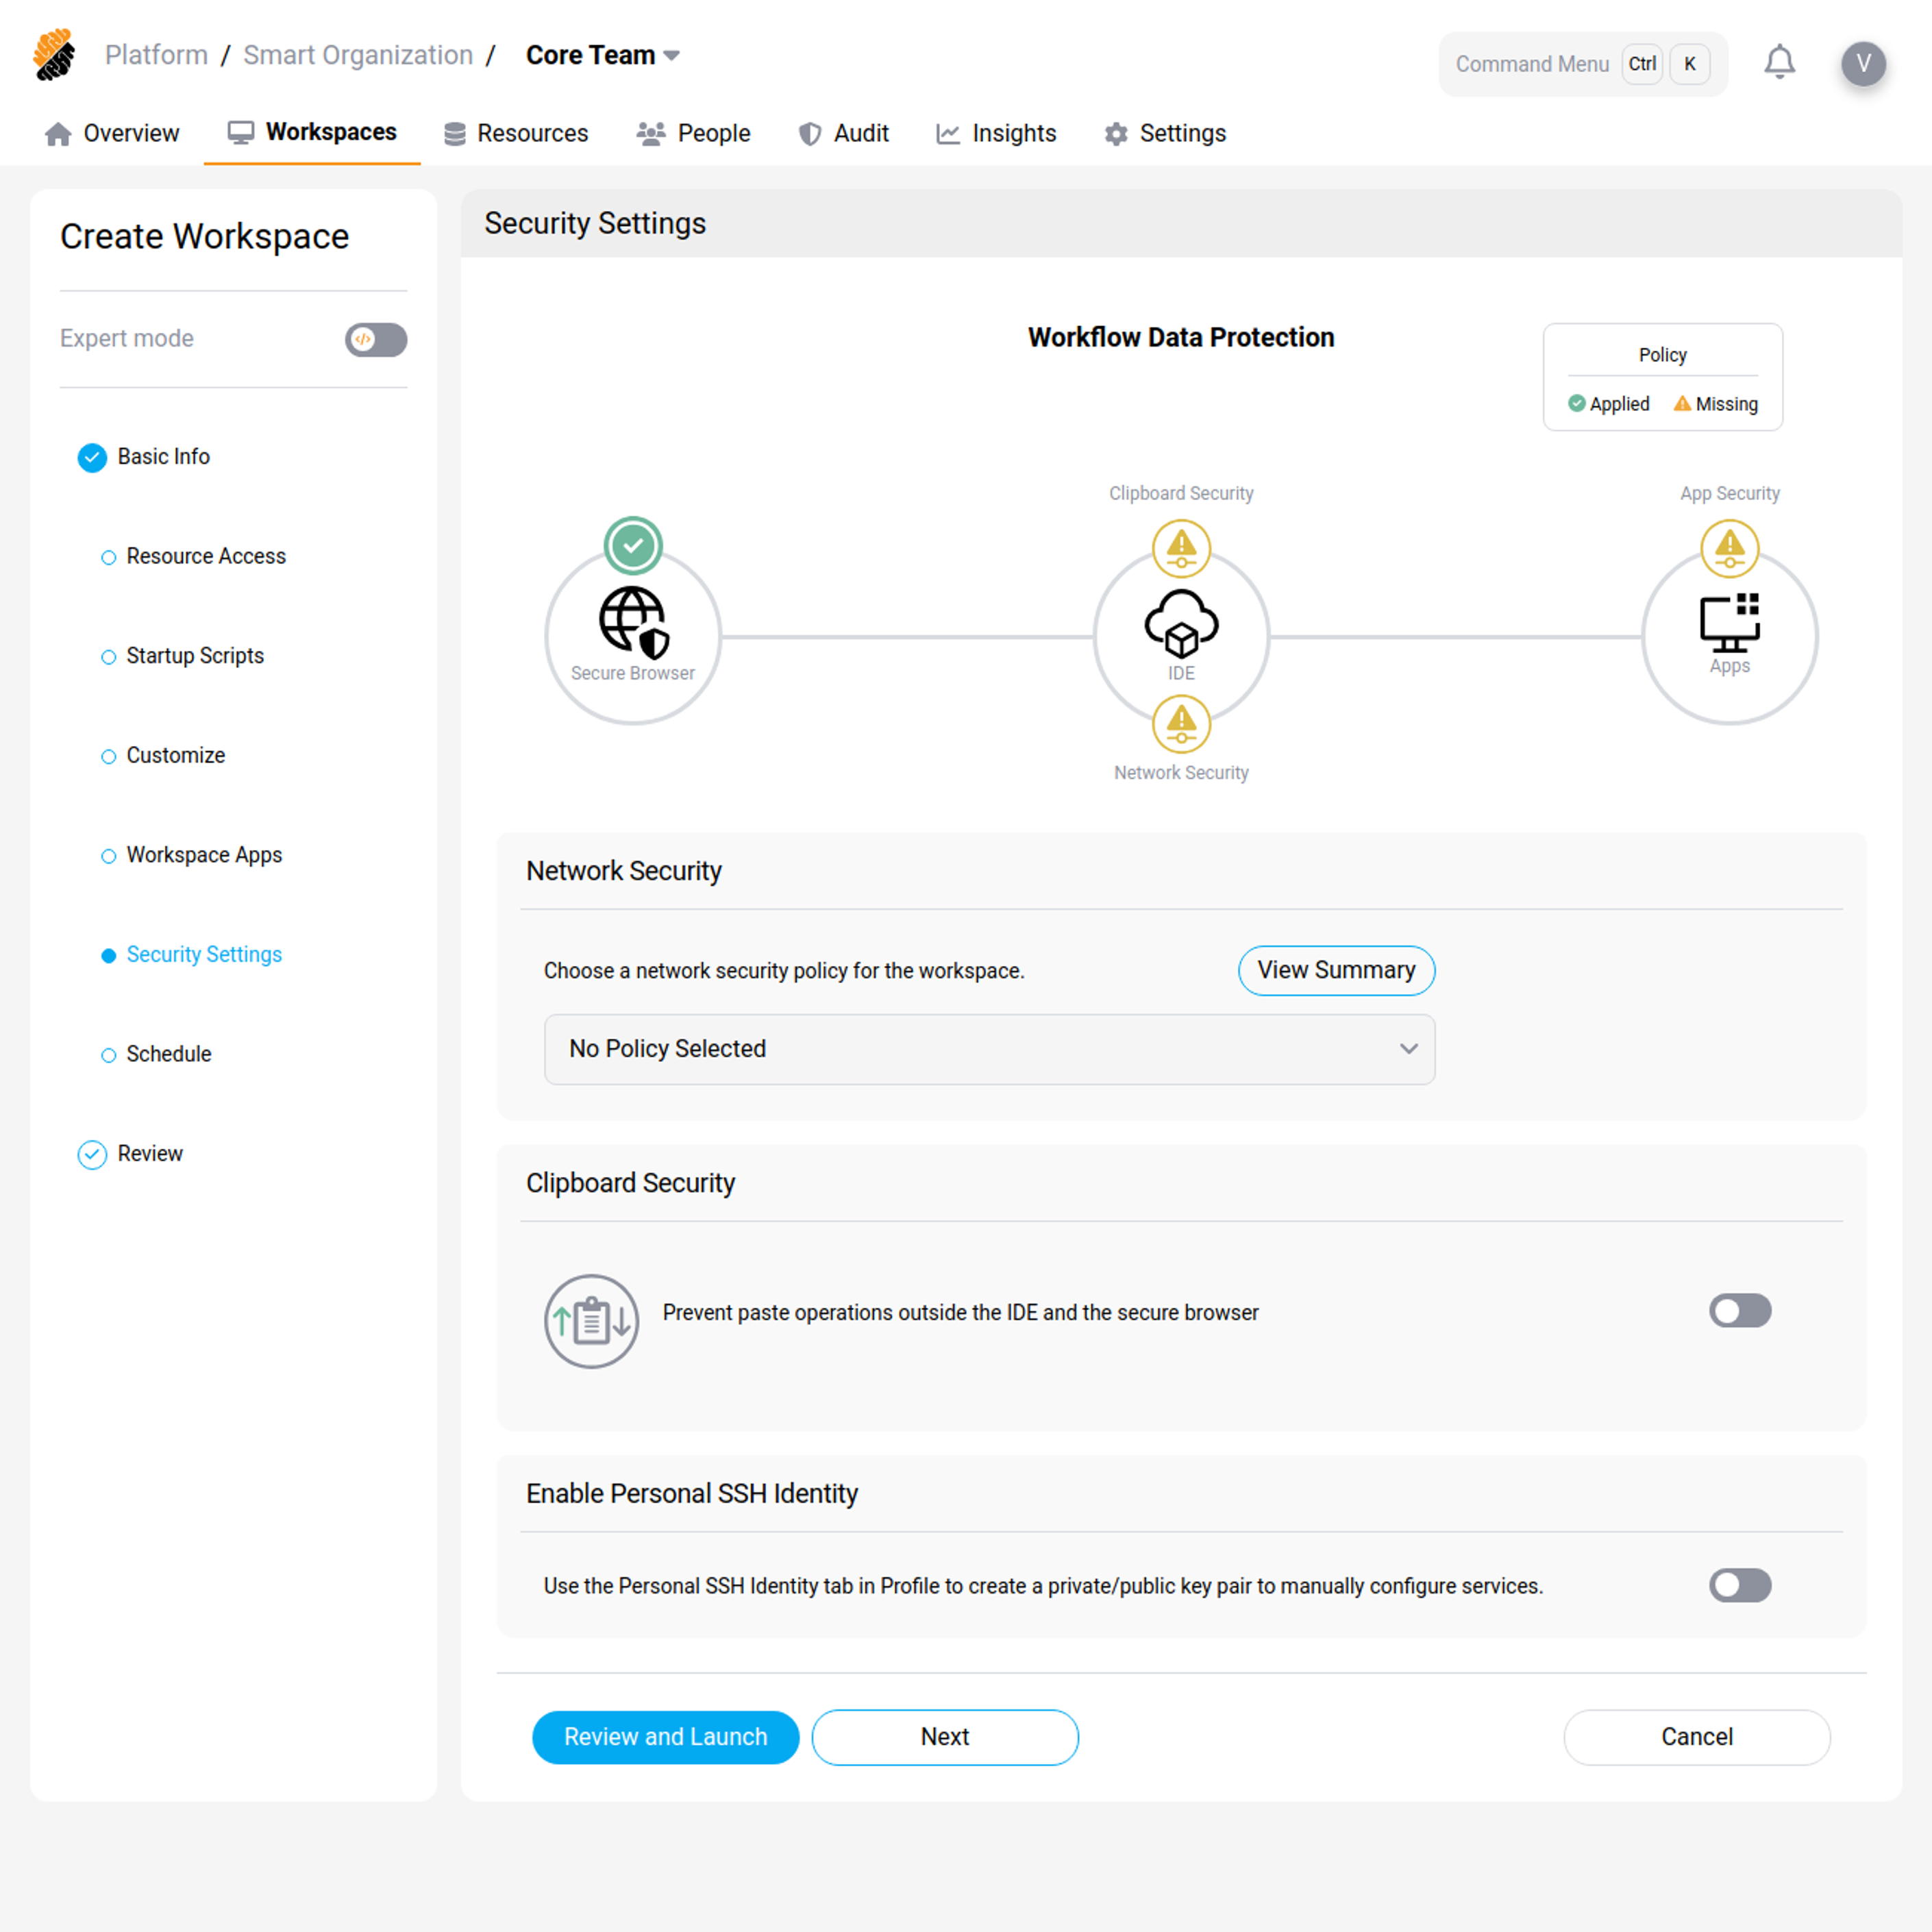Enable Personal SSH Identity toggle
The image size is (1932, 1932).
coord(1739,1585)
